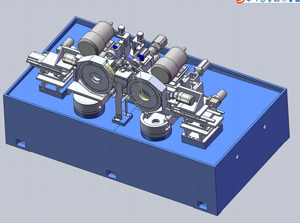Select the left octagonal spindle housing
The height and width of the screenshot is (223, 300).
[94, 77]
